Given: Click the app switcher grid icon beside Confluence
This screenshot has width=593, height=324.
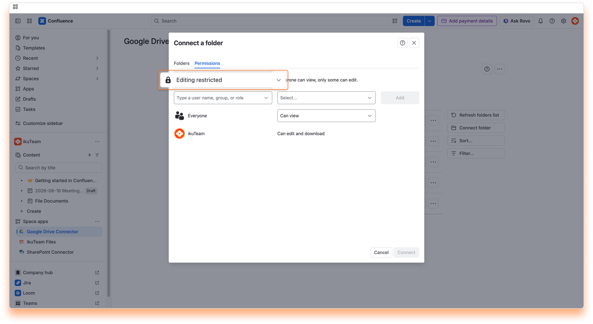Looking at the screenshot, I should [x=29, y=21].
